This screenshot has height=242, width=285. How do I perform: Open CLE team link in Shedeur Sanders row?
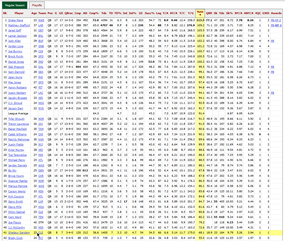41,233
